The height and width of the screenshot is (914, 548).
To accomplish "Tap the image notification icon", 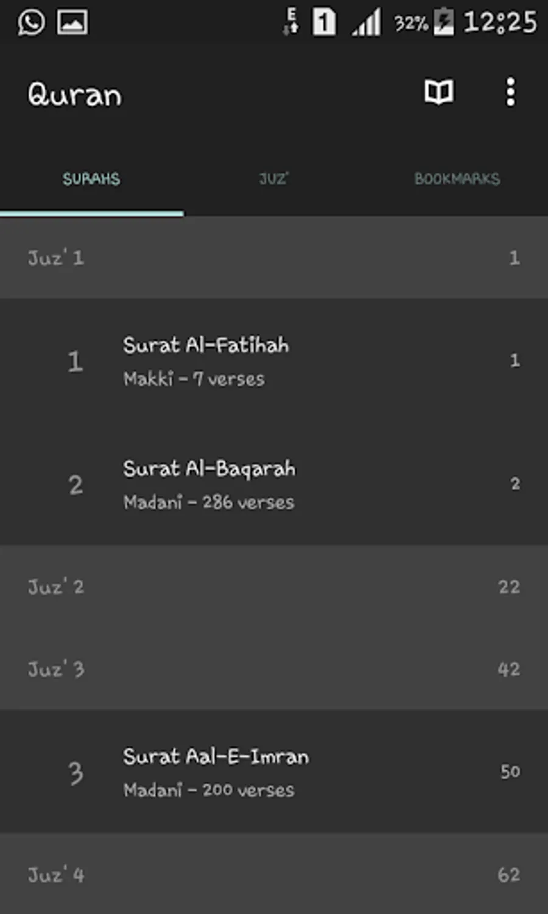I will coord(72,23).
